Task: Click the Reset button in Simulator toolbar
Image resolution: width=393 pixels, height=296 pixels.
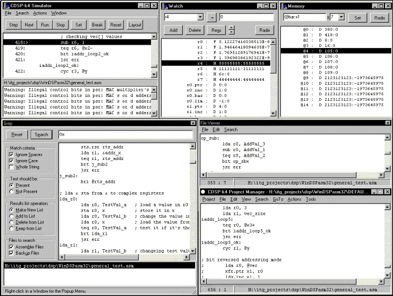Action: pyautogui.click(x=116, y=25)
